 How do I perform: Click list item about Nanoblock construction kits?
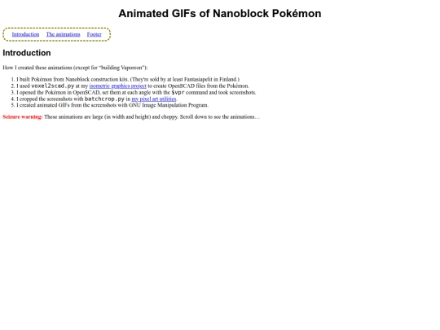pyautogui.click(x=128, y=79)
